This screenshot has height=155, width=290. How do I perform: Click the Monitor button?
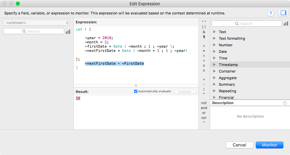[x=270, y=145]
